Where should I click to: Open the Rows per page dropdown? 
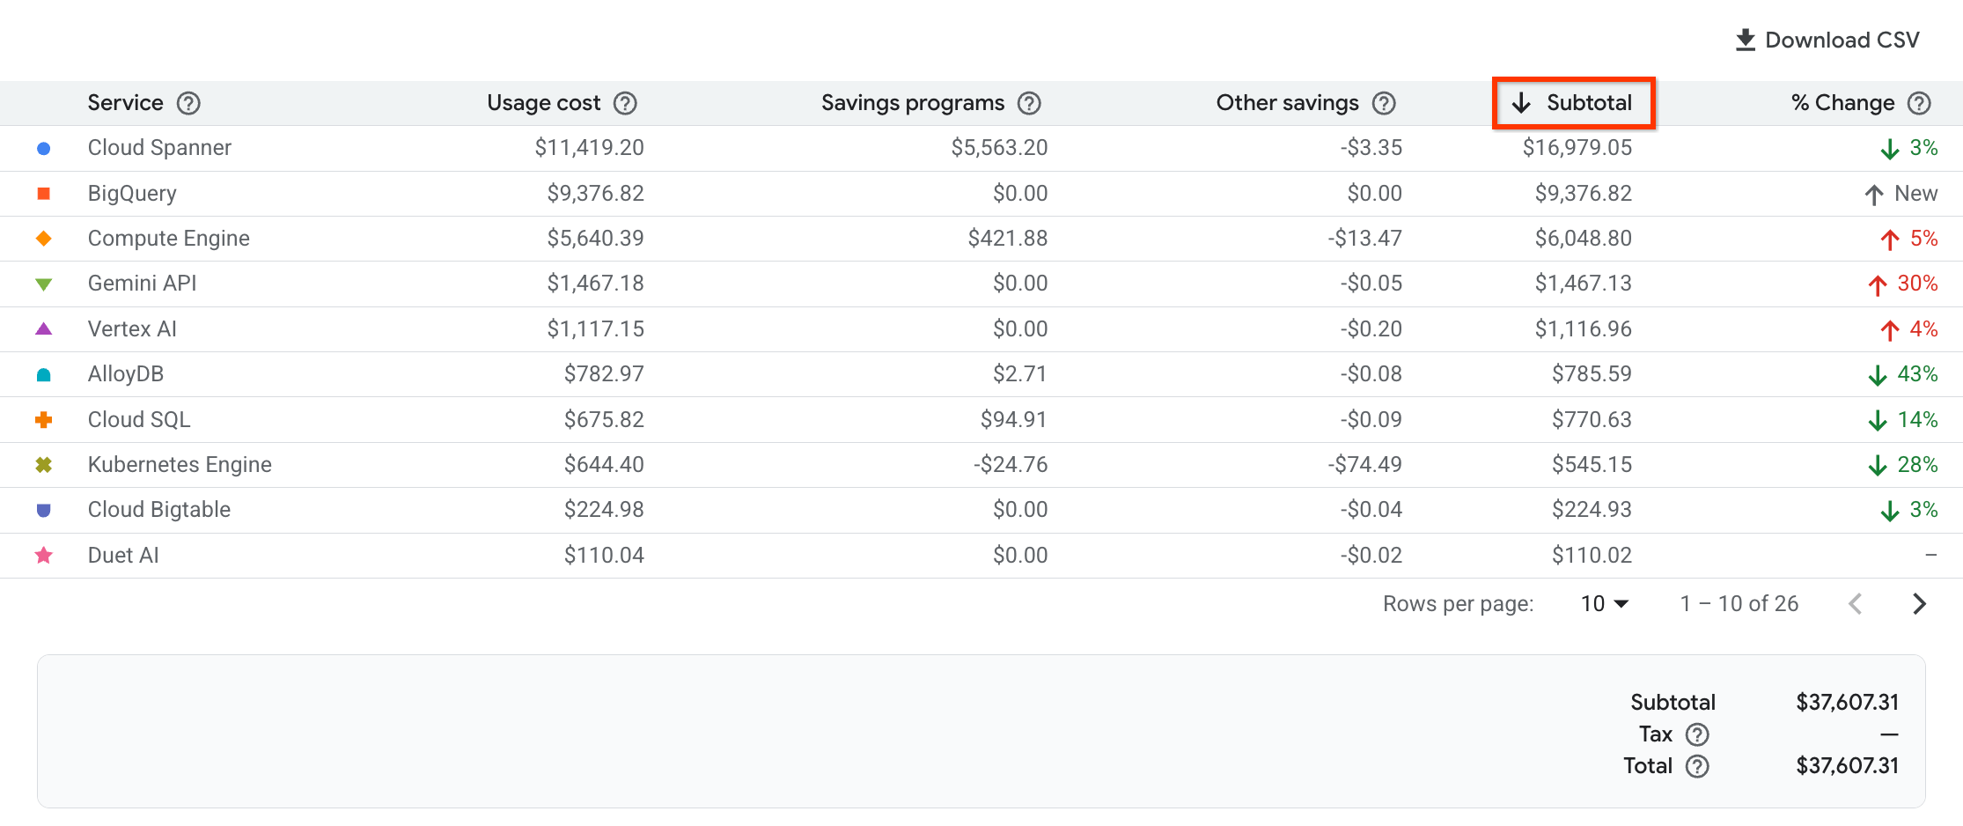click(x=1604, y=603)
